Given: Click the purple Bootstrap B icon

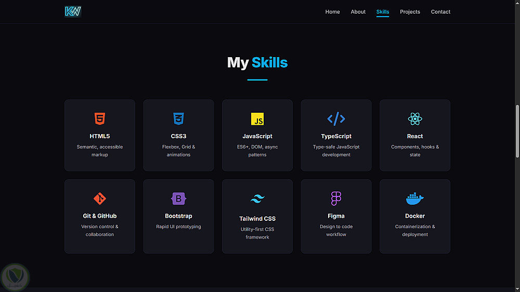Looking at the screenshot, I should [178, 198].
